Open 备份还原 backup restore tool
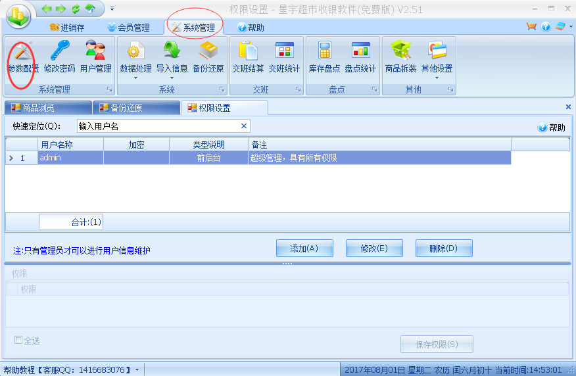 (208, 57)
